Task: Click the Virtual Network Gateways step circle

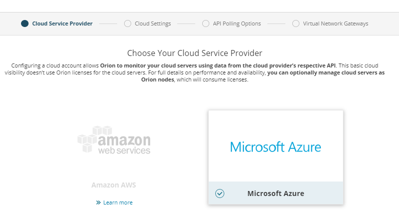Action: point(296,23)
